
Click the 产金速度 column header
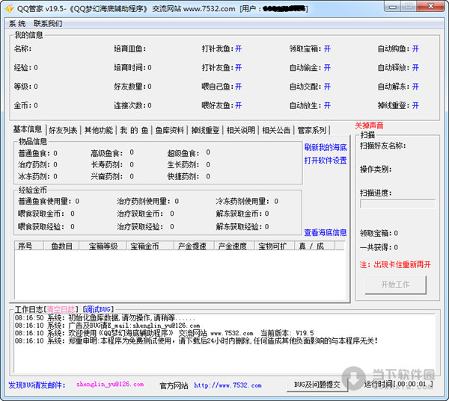(234, 246)
